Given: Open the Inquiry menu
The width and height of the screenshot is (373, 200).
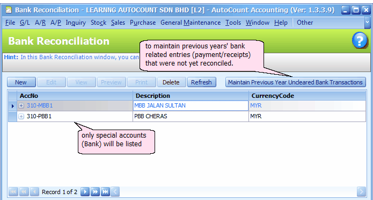Looking at the screenshot, I should 76,23.
